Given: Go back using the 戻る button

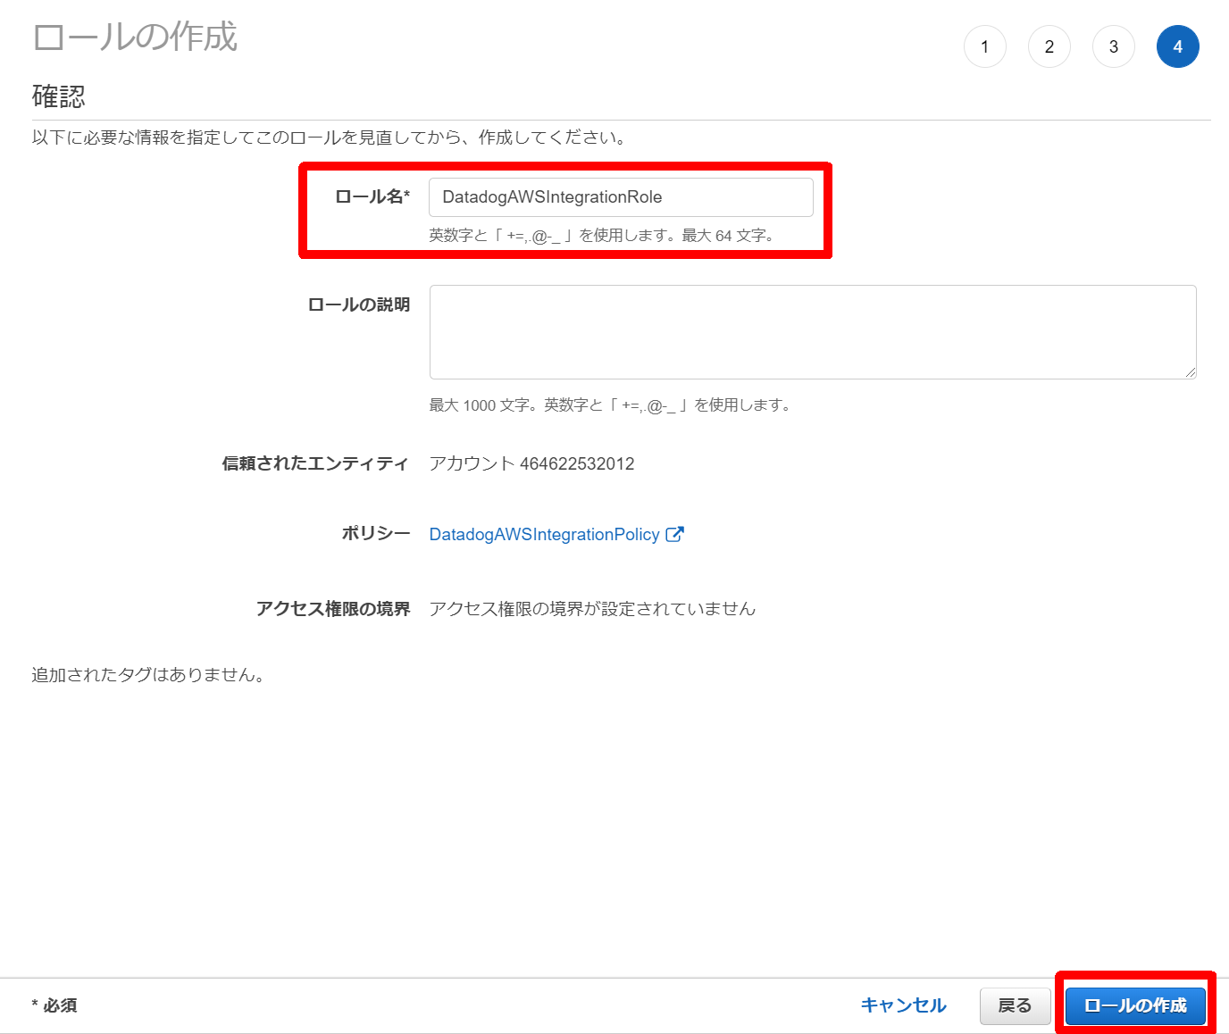Looking at the screenshot, I should click(1015, 1005).
